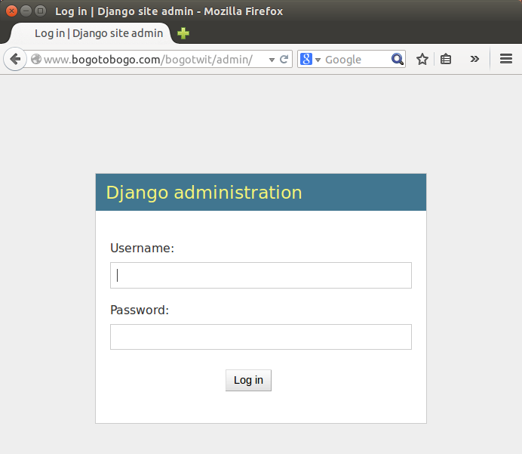The width and height of the screenshot is (522, 454).
Task: Focus the Password input field
Action: (x=261, y=337)
